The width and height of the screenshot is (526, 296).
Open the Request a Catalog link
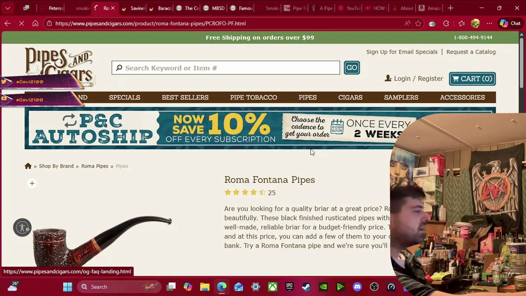pyautogui.click(x=471, y=52)
